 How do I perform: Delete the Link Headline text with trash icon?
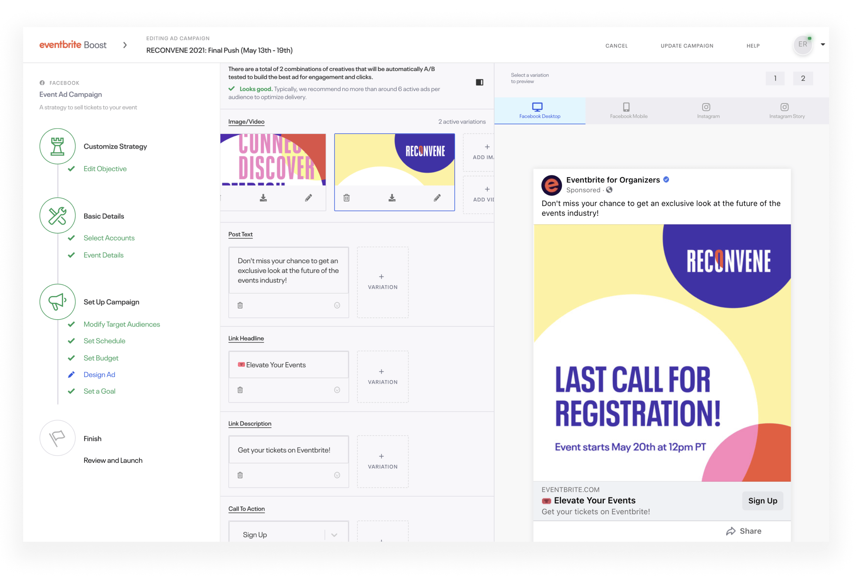coord(240,390)
